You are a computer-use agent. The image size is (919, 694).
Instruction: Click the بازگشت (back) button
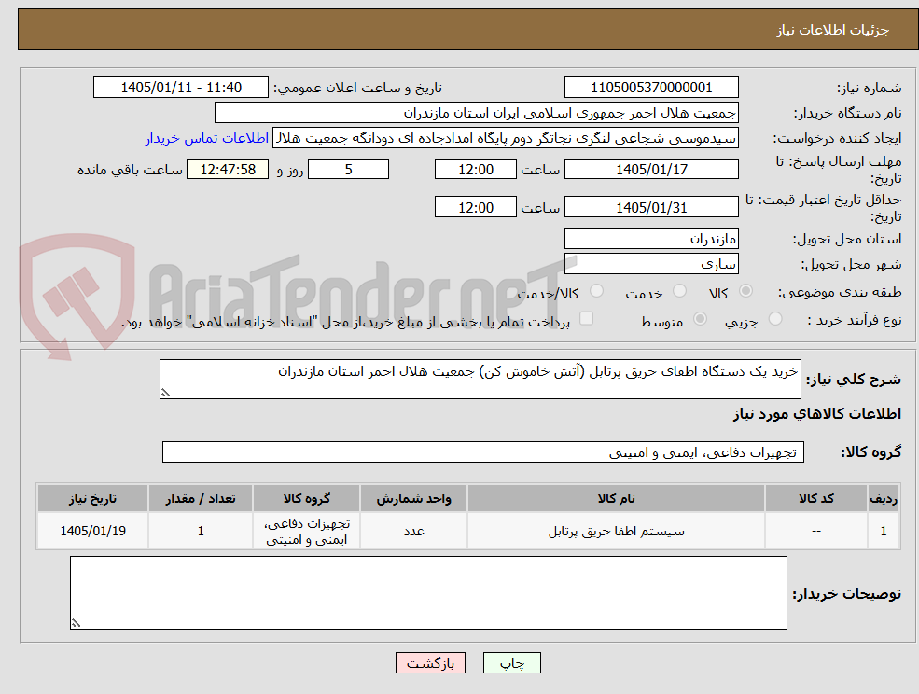[430, 663]
